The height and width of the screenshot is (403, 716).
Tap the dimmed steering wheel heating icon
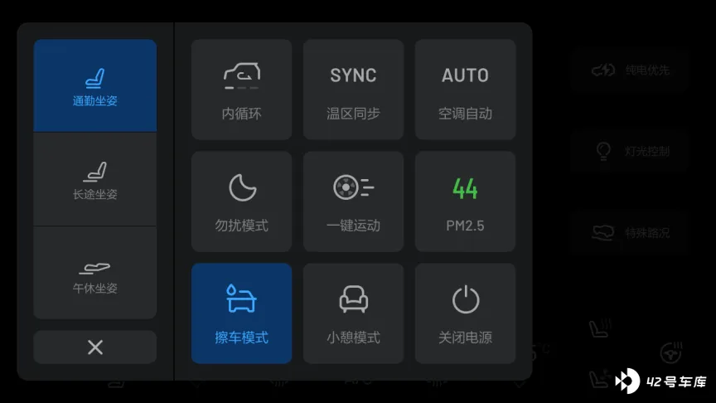(x=670, y=352)
